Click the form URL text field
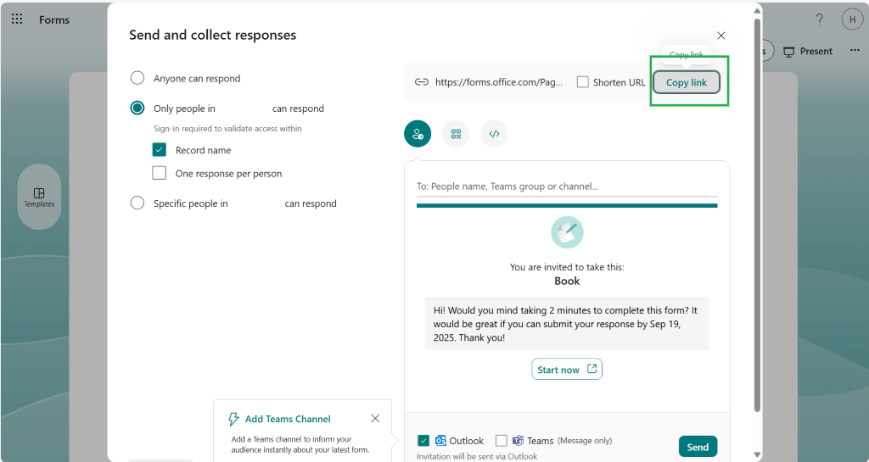 tap(499, 82)
